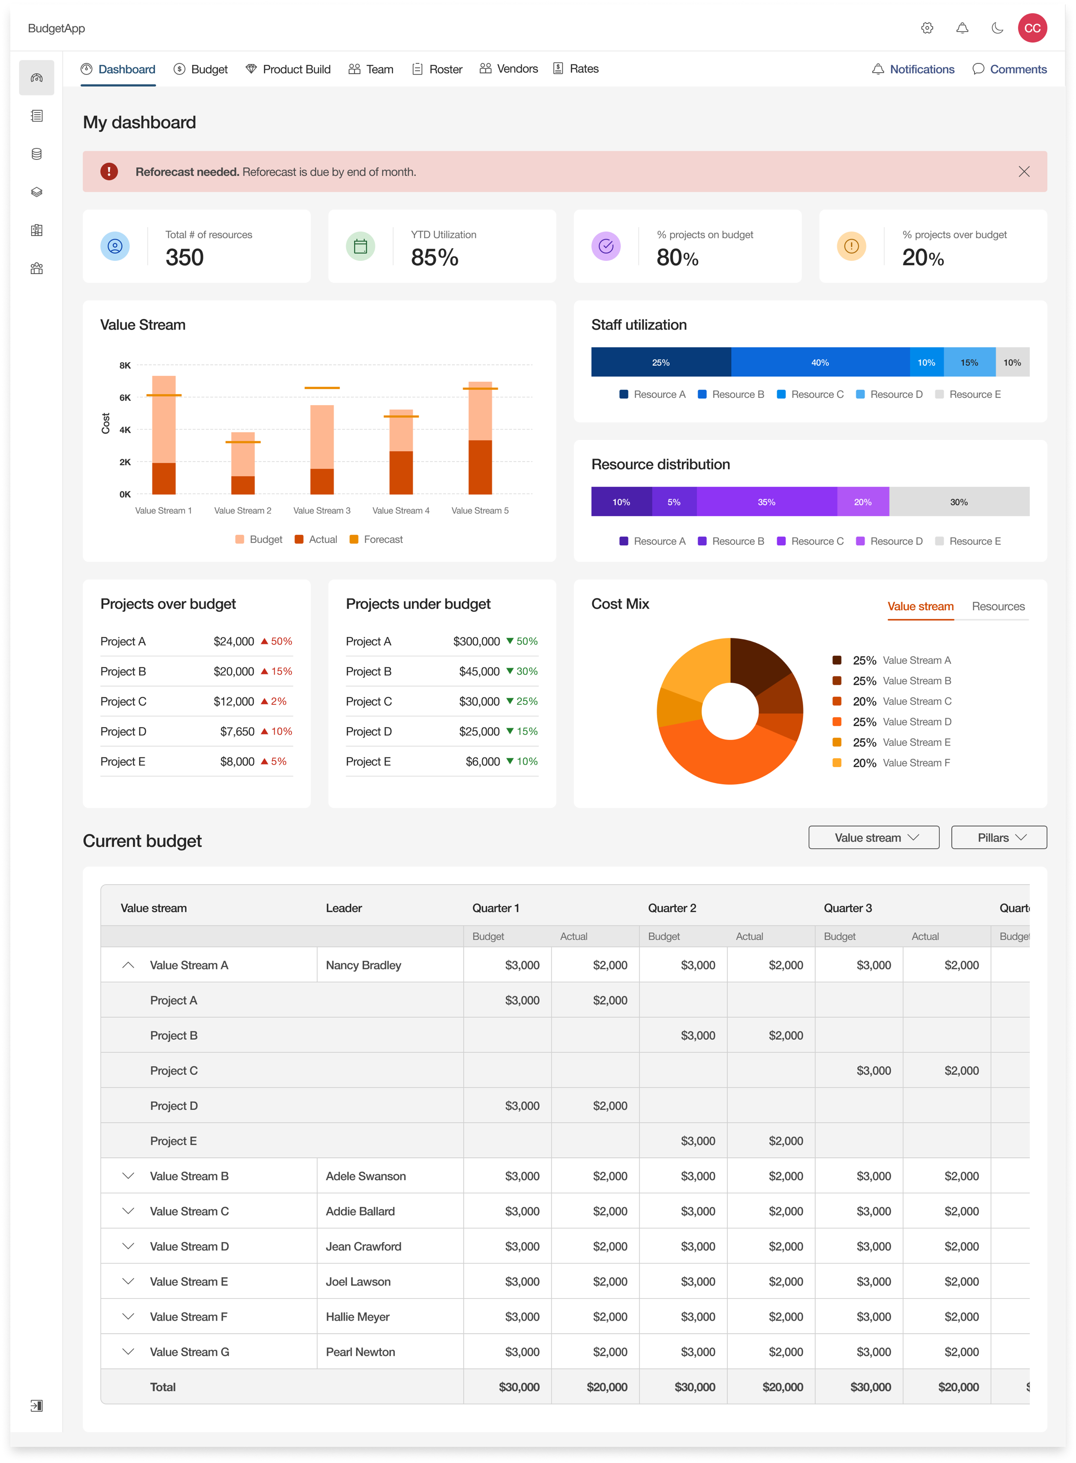Viewport: 1076px width, 1463px height.
Task: Collapse the Value Stream A row
Action: click(128, 965)
